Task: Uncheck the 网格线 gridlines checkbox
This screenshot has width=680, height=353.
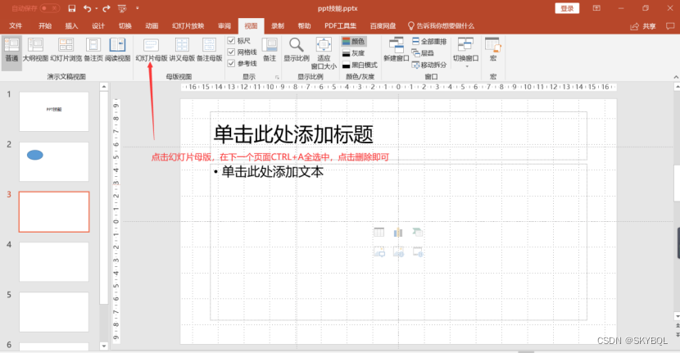Action: (x=231, y=52)
